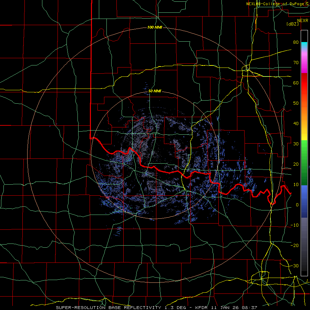Click the [dBZ] unit label
Viewport: 310px width, 310px height.
point(292,24)
